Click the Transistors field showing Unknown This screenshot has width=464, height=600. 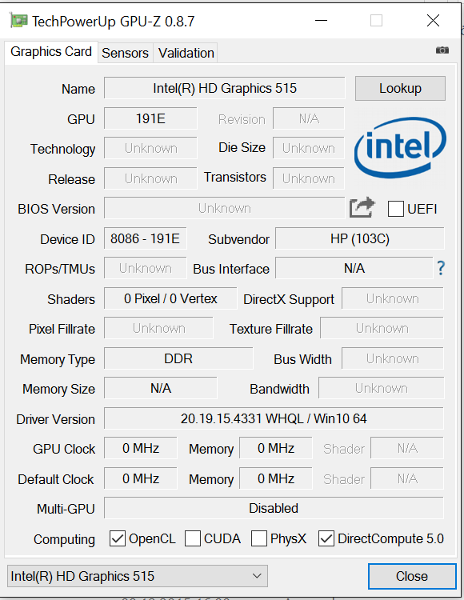(x=309, y=178)
